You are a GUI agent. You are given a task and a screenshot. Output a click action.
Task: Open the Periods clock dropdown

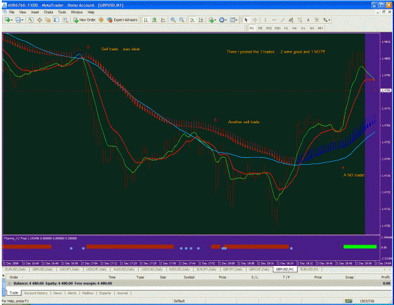point(223,20)
